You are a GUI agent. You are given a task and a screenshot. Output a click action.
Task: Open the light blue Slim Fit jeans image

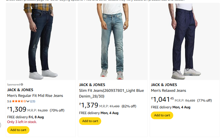pos(113,41)
